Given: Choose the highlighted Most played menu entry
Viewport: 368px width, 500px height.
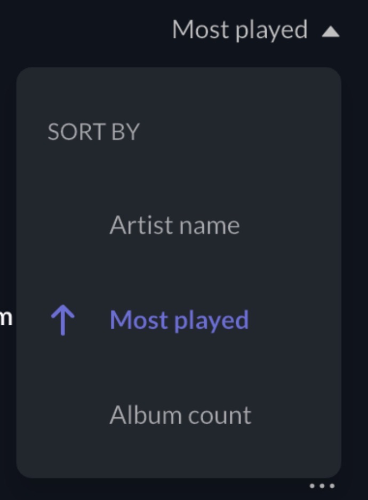Looking at the screenshot, I should tap(179, 320).
